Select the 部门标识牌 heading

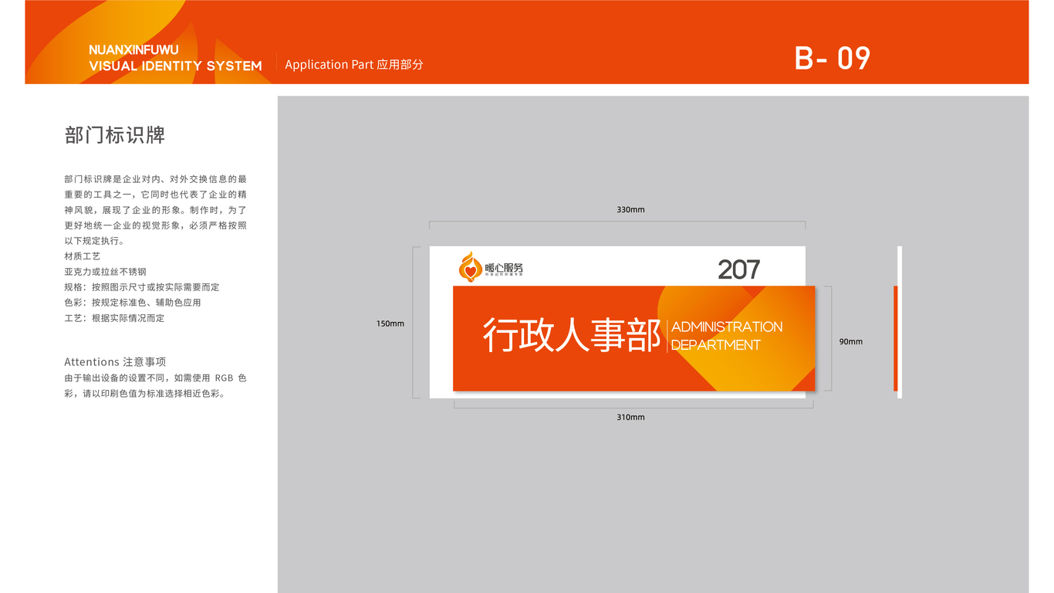(x=115, y=136)
